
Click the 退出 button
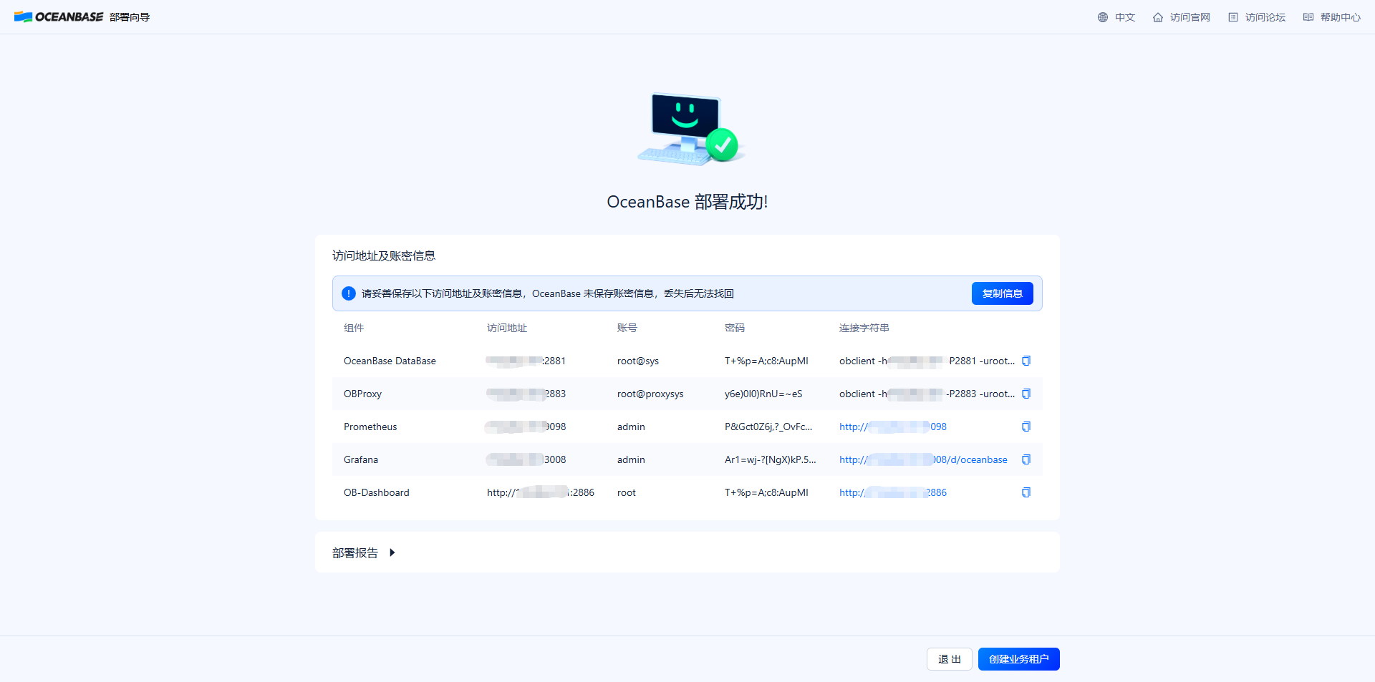click(x=950, y=659)
